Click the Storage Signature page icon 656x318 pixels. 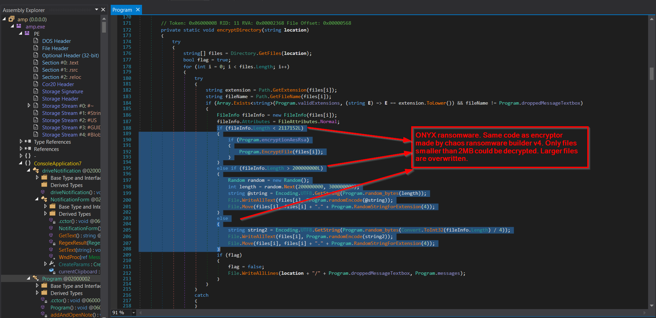pyautogui.click(x=36, y=91)
